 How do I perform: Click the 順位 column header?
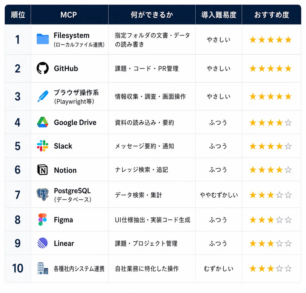pos(18,15)
